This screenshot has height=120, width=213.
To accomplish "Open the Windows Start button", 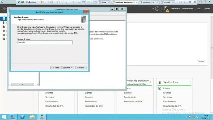I will coord(4,117).
